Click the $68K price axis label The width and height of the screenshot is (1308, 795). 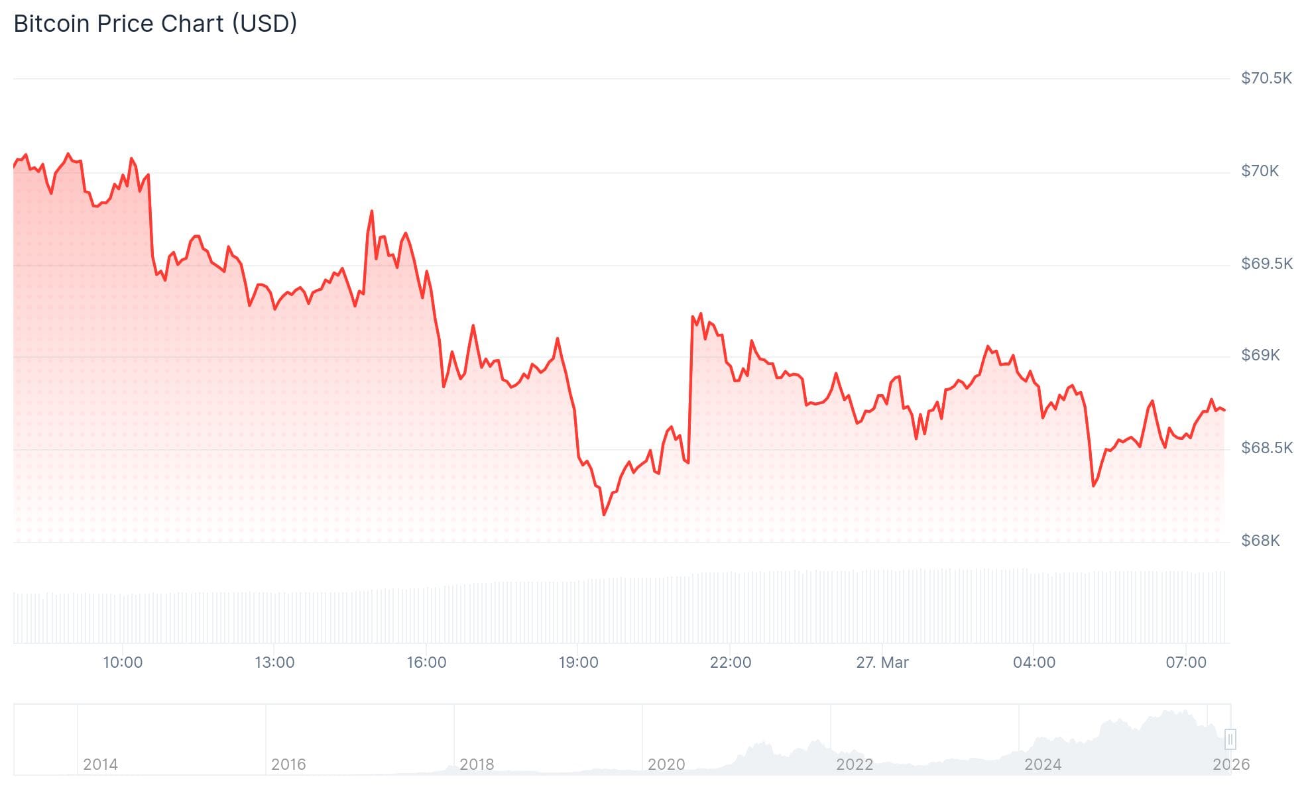[1260, 541]
